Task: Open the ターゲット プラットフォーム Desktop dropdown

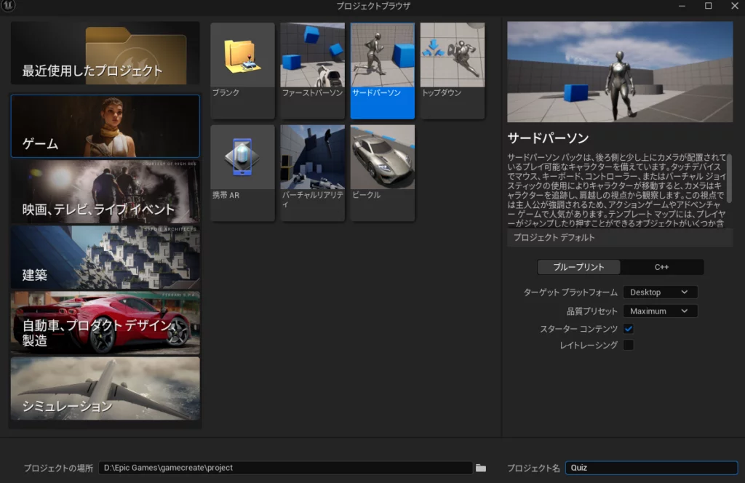Action: tap(659, 292)
